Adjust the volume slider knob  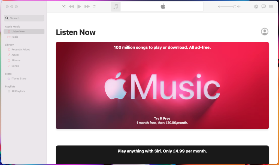coord(235,7)
